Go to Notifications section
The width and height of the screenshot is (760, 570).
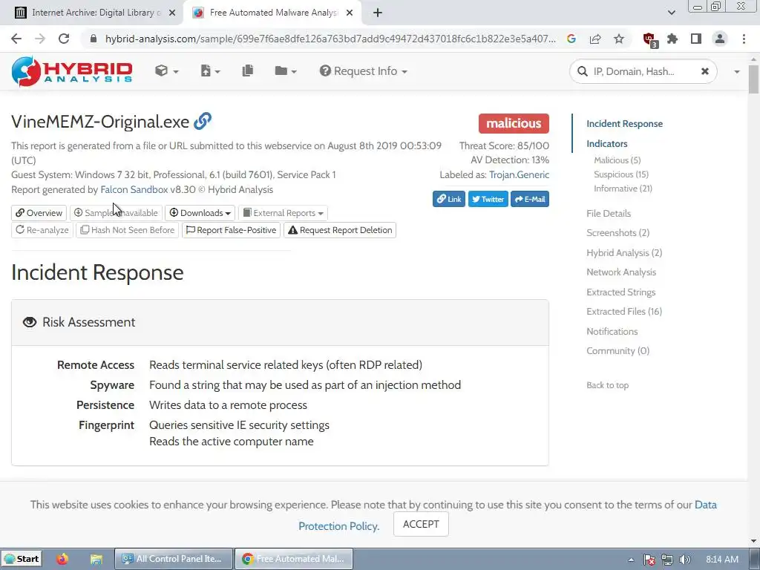point(612,331)
